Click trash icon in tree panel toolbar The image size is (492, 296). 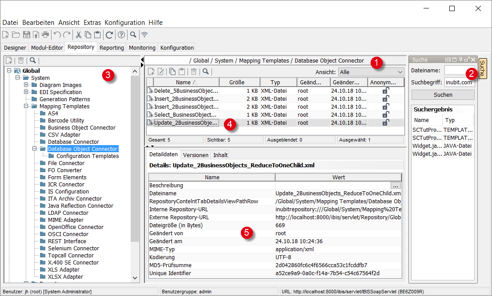(20, 60)
